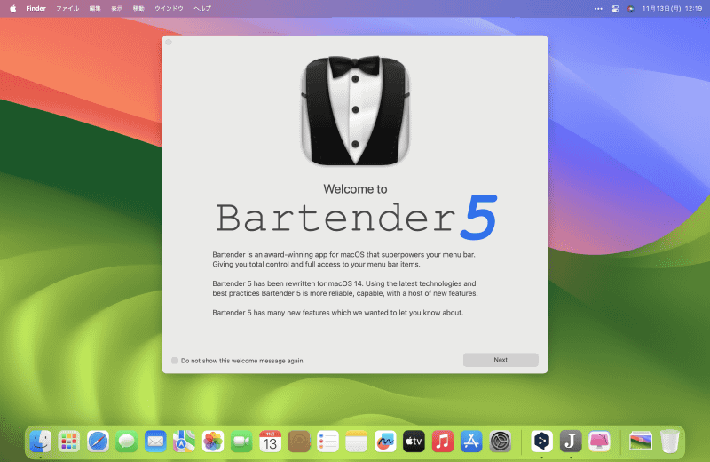Launch Safari from the Dock
Viewport: 710px width, 462px height.
pos(98,442)
